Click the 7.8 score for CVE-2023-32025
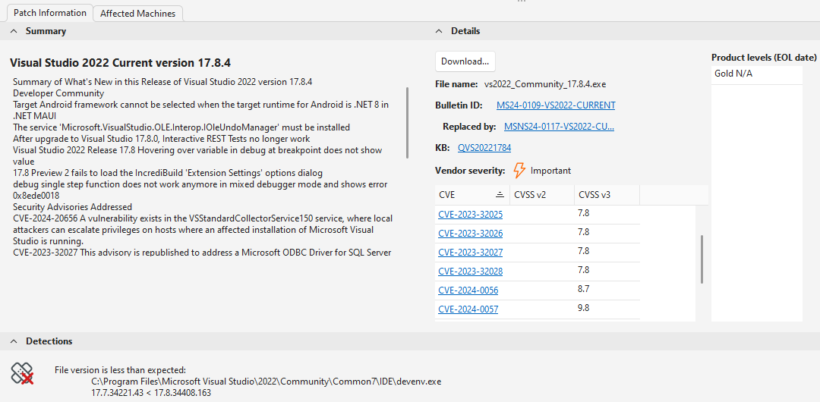Viewport: 820px width, 402px height. coord(584,213)
